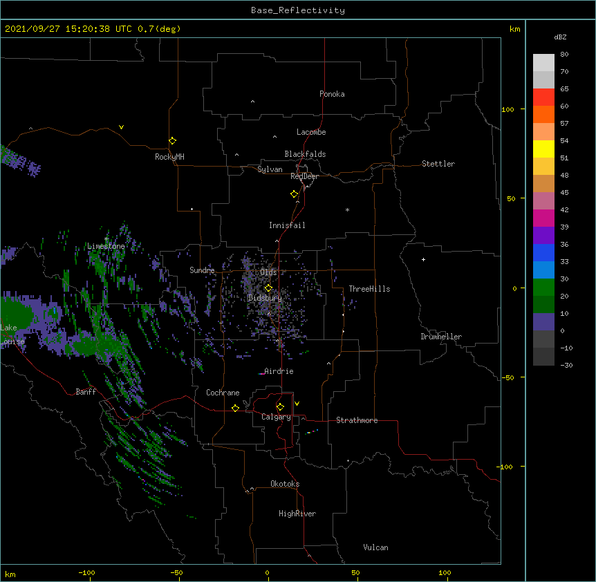This screenshot has height=582, width=596.
Task: Click the purple 0-10 dBZ legend swatch
Action: [x=543, y=322]
